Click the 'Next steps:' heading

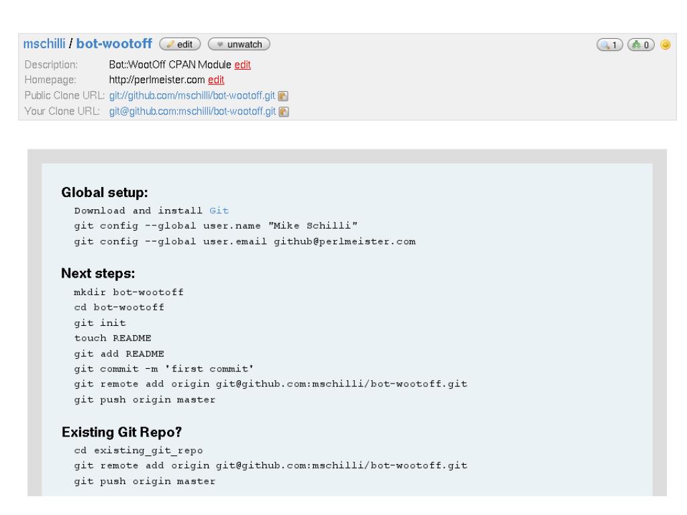point(98,274)
